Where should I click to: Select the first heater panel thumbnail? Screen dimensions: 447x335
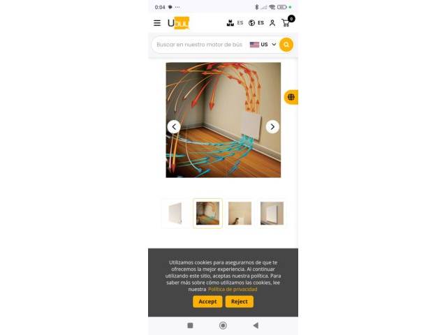point(175,214)
